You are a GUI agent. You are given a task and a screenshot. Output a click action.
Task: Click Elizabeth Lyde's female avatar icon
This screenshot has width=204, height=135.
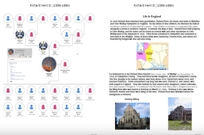click(x=32, y=34)
